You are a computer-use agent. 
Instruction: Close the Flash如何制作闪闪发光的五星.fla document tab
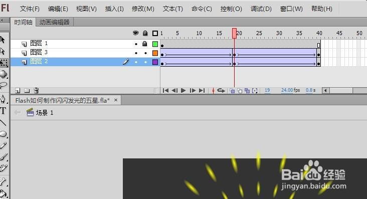(x=116, y=100)
